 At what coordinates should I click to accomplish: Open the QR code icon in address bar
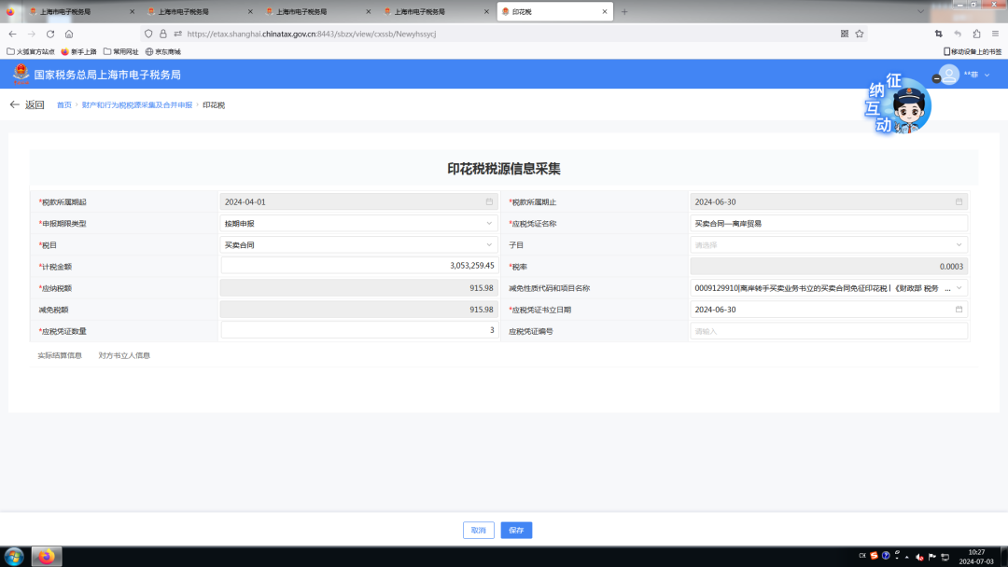845,34
